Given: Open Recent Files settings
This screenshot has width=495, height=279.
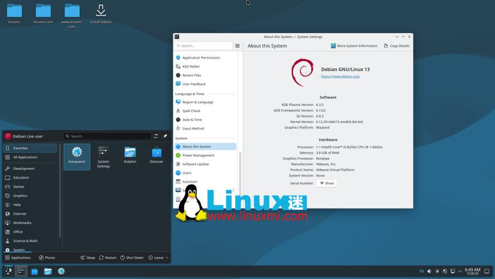Looking at the screenshot, I should (205, 75).
